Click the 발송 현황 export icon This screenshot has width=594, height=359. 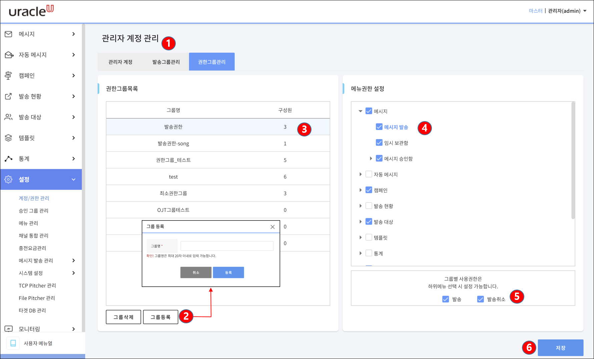pos(8,96)
